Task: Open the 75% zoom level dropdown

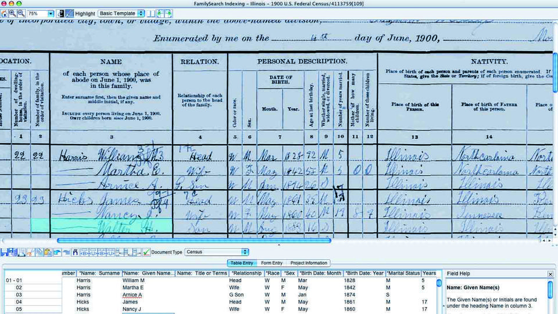Action: [51, 13]
